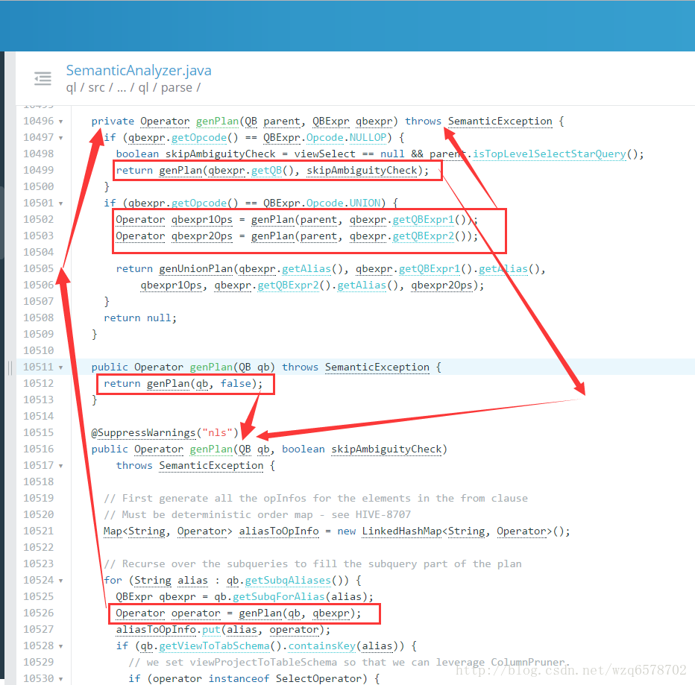The image size is (695, 685).
Task: Select line number 10526
Action: click(x=39, y=613)
